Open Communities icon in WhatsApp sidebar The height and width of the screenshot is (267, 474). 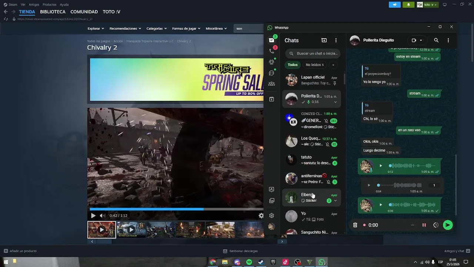tap(271, 84)
